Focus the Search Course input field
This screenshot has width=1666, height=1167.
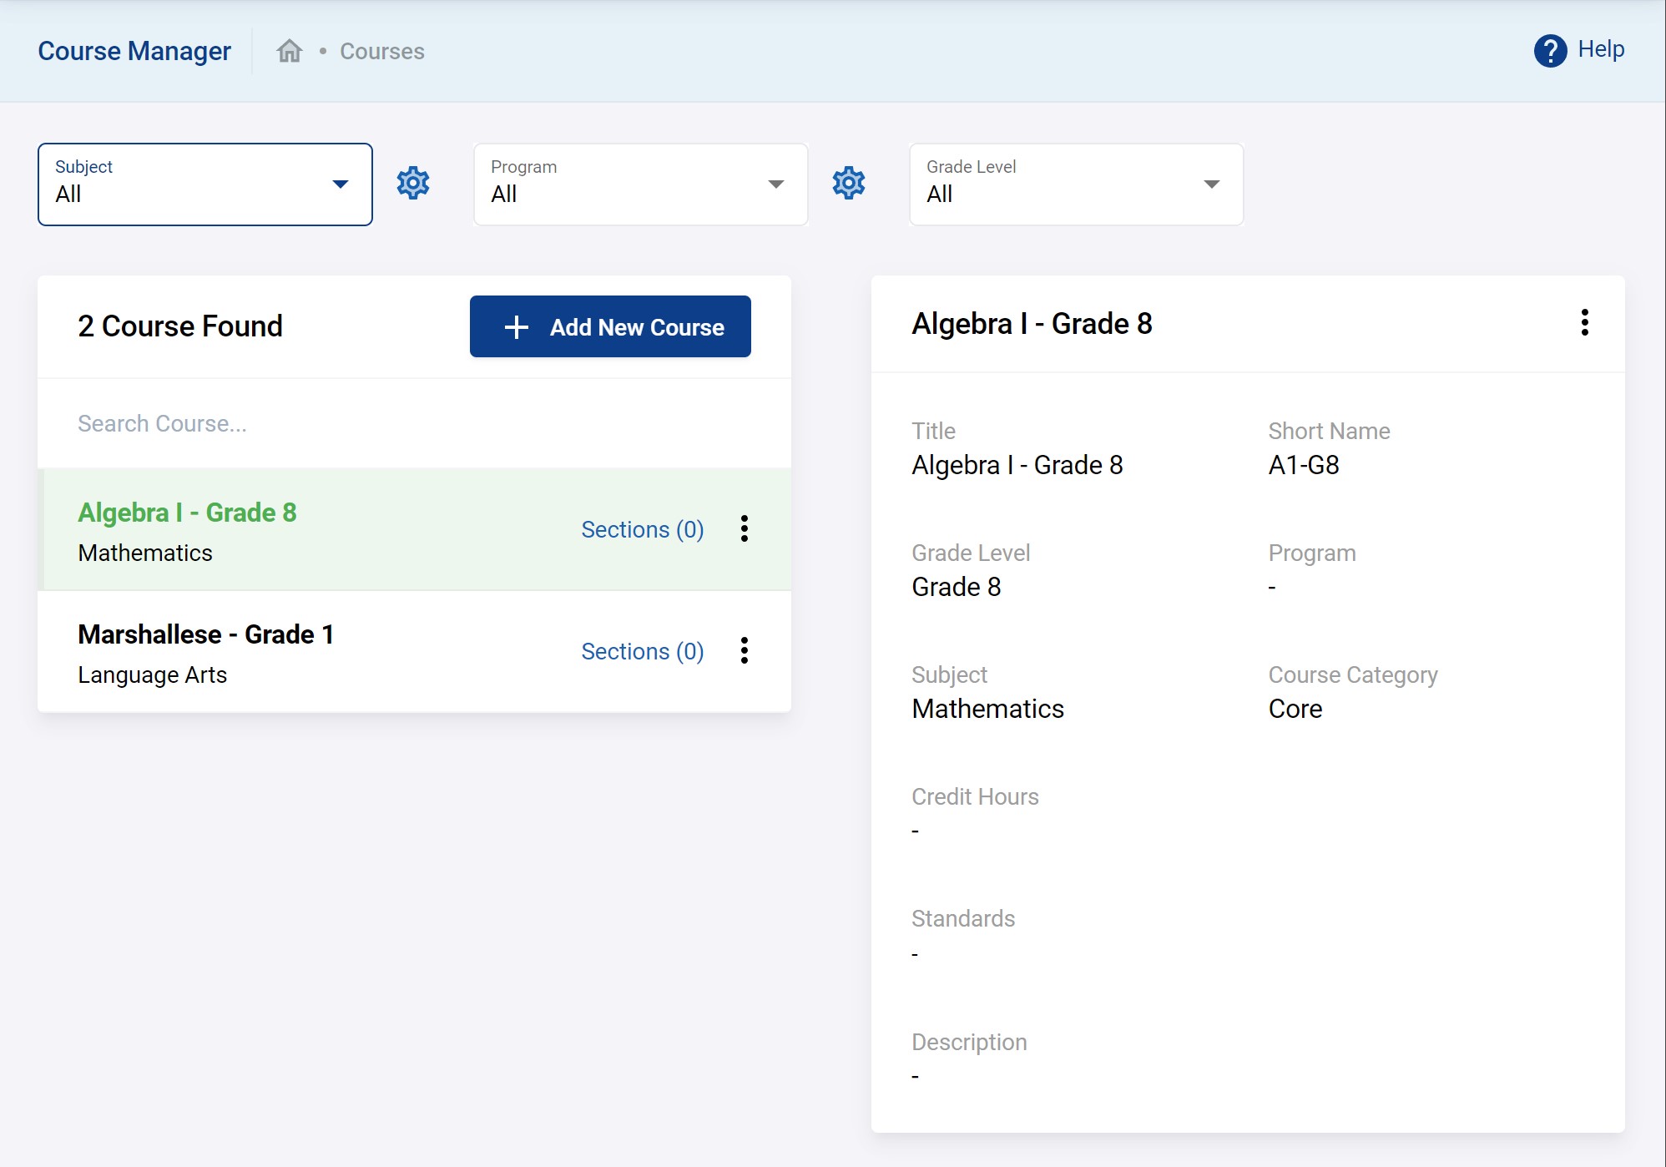click(414, 423)
